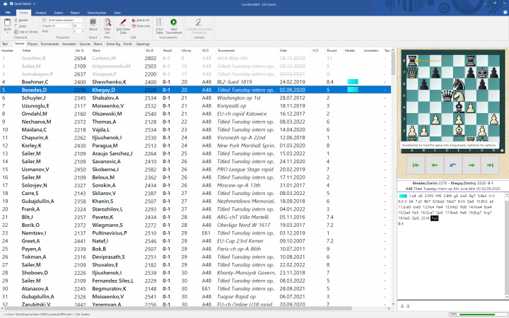Click the Edit Game Data pen icon
The height and width of the screenshot is (318, 509).
(x=123, y=22)
